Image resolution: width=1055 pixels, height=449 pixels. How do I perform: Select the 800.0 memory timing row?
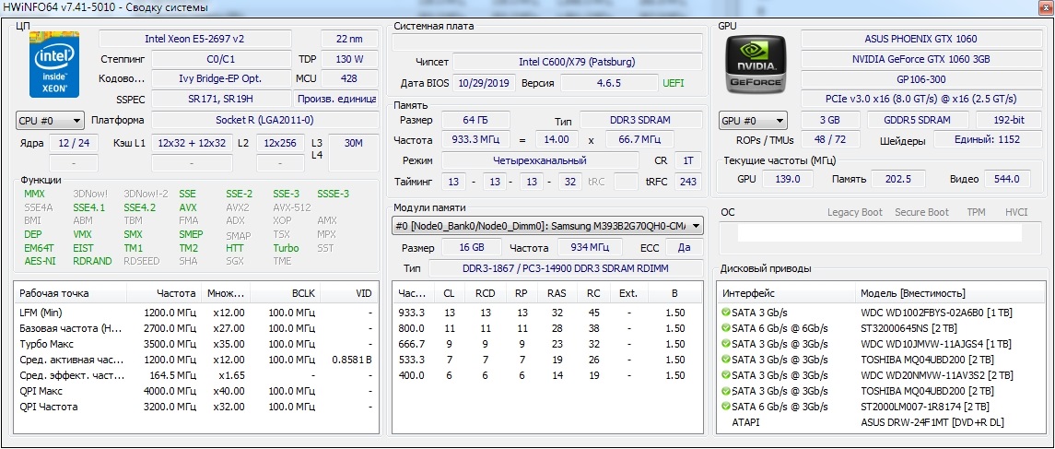coord(548,328)
